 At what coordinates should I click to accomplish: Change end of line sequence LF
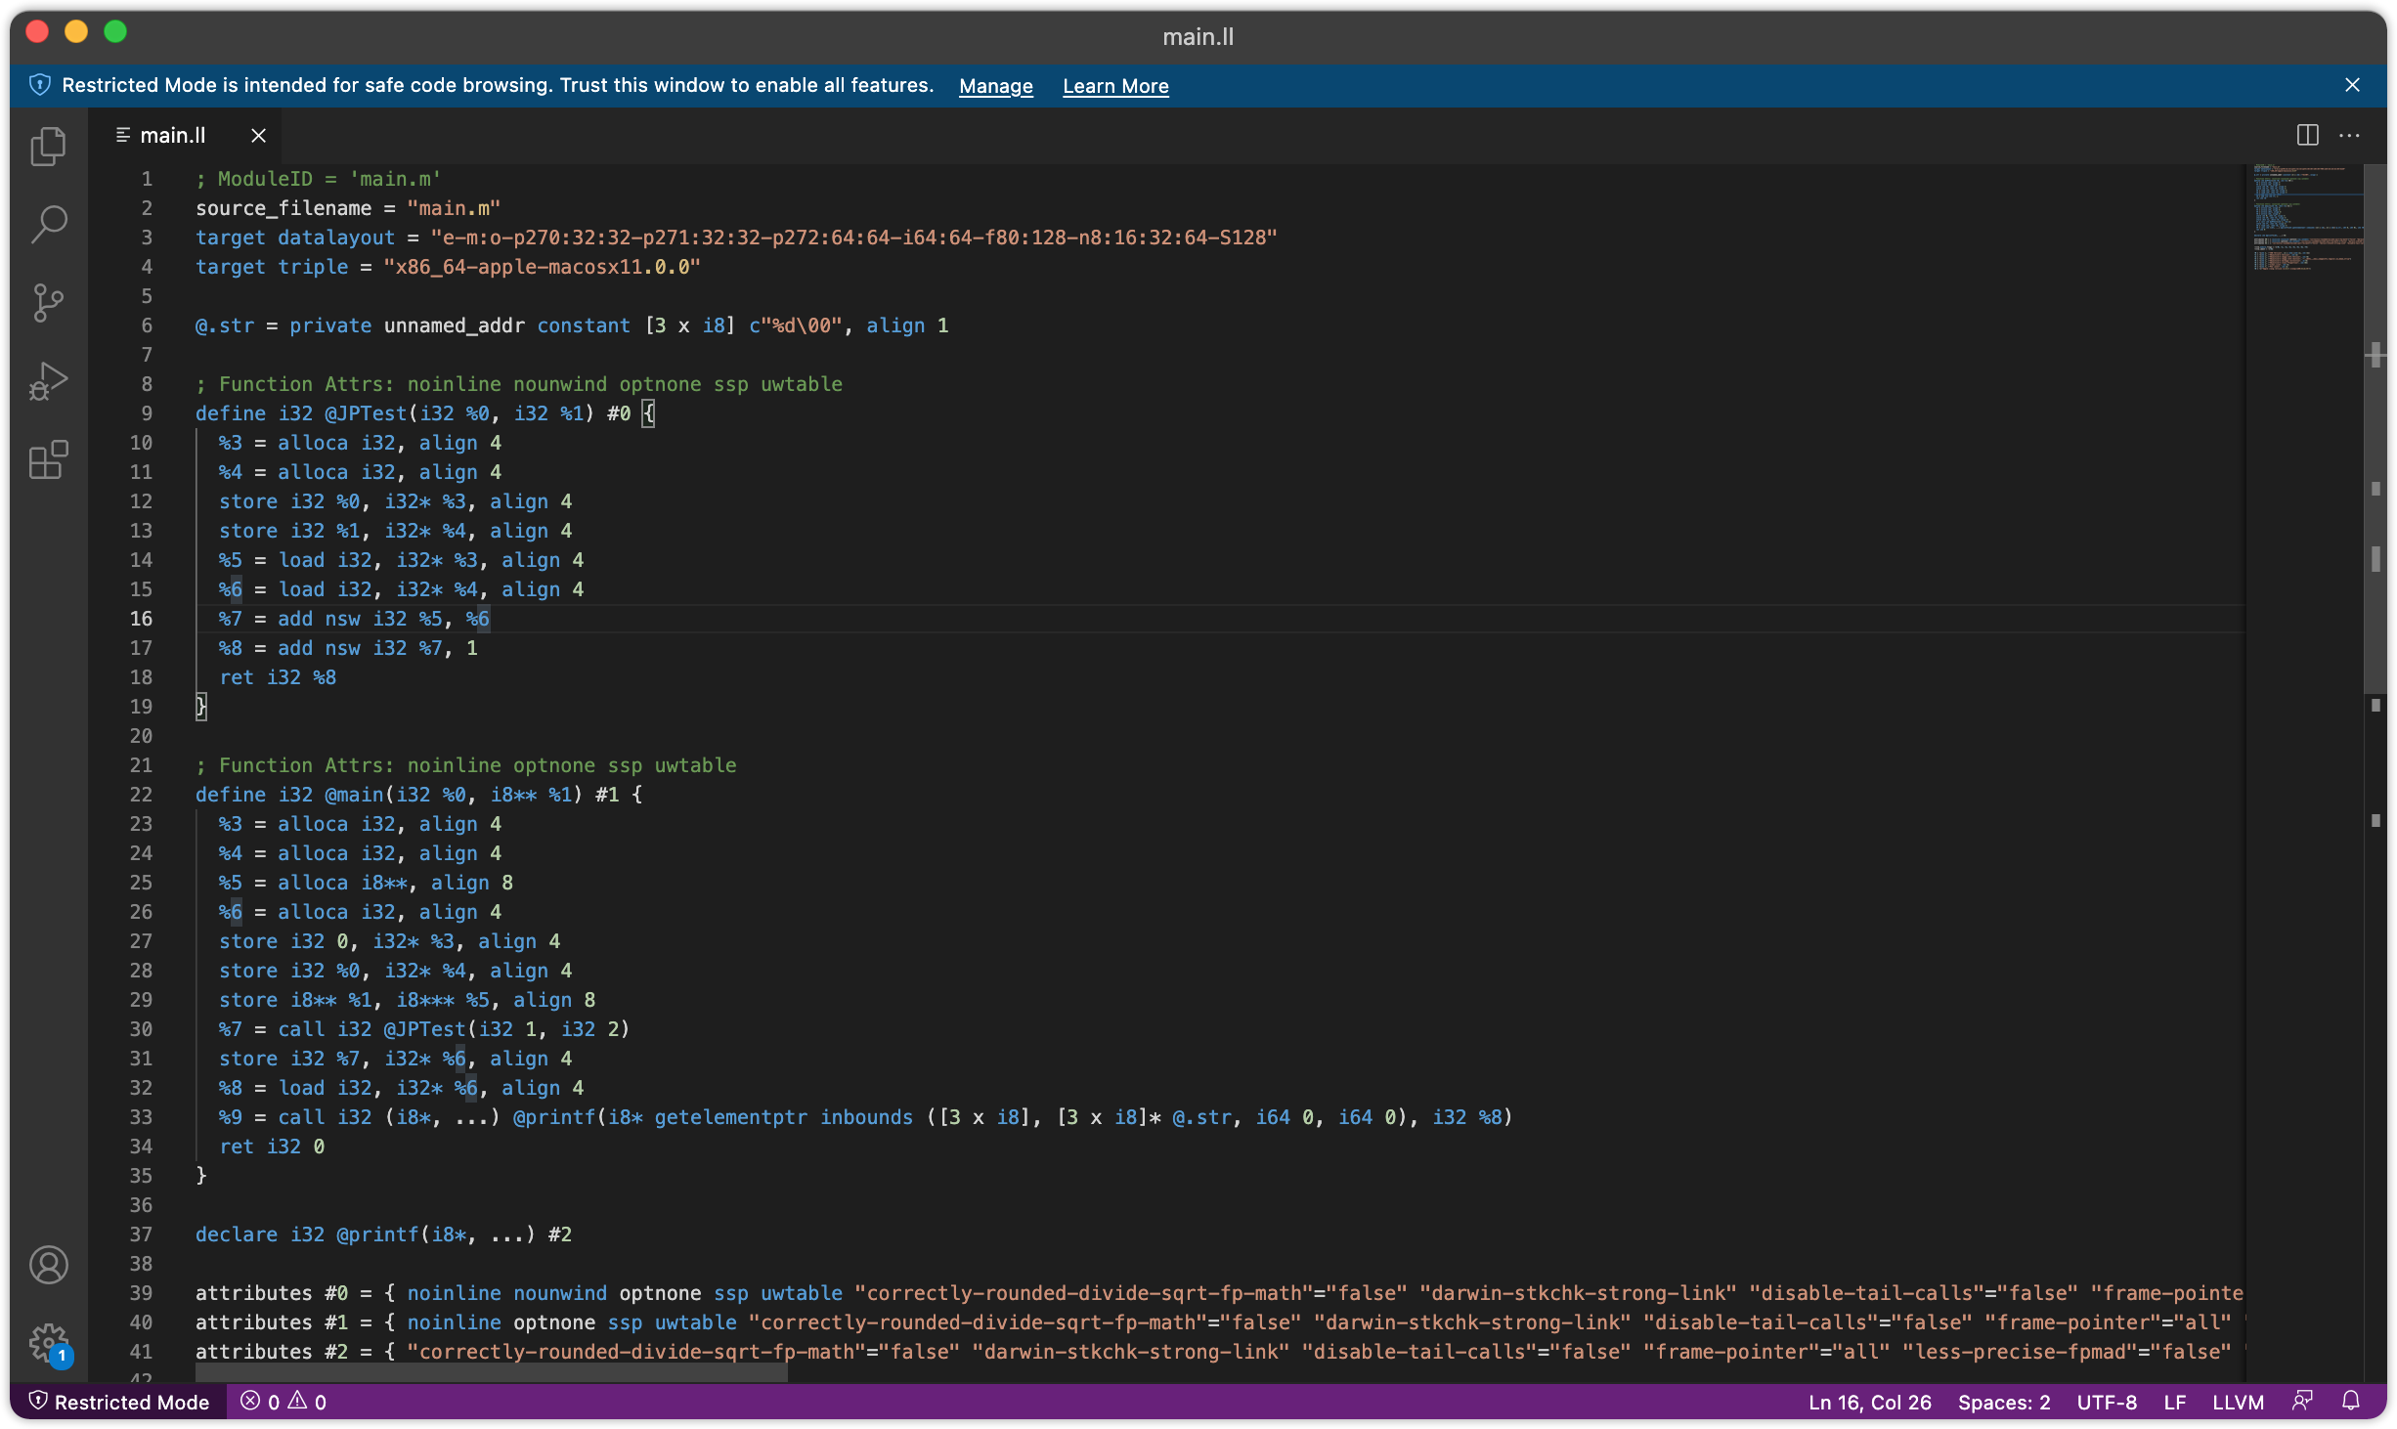click(x=2174, y=1402)
